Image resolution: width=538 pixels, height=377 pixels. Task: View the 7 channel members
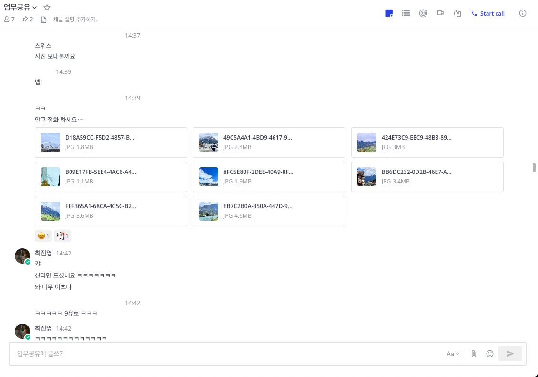(9, 19)
